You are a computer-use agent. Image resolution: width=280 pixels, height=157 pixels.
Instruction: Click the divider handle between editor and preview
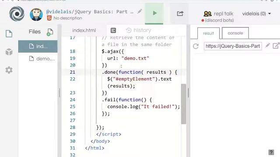189,93
